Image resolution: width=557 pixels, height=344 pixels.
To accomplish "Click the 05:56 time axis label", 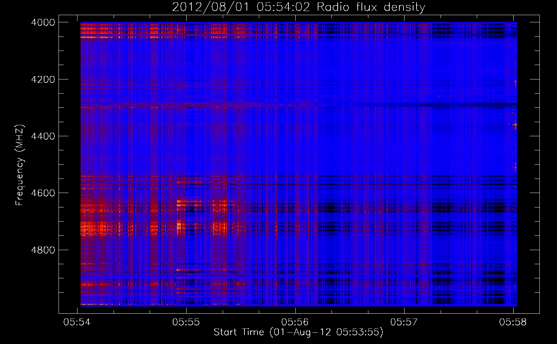I will coord(295,322).
